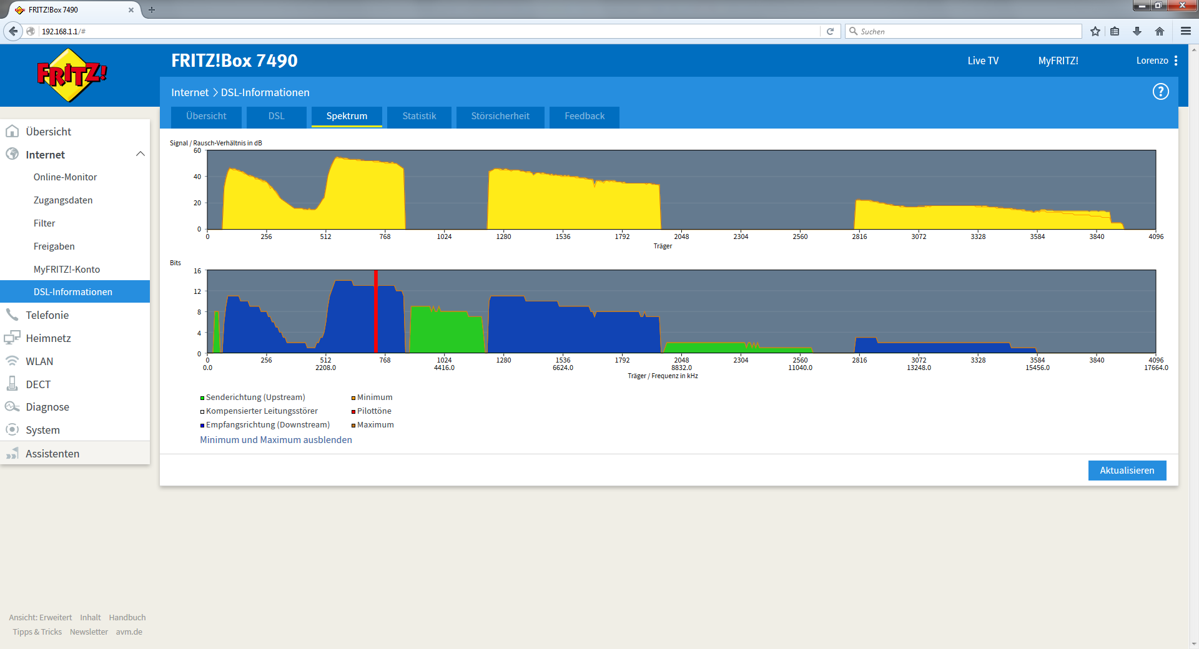The width and height of the screenshot is (1199, 649).
Task: Switch to the Statistik tab
Action: click(419, 116)
